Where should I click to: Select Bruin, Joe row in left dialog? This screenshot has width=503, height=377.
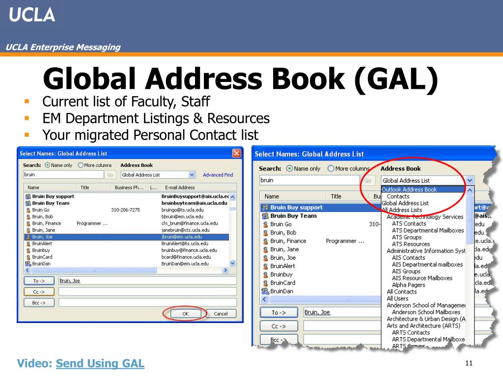tap(126, 237)
